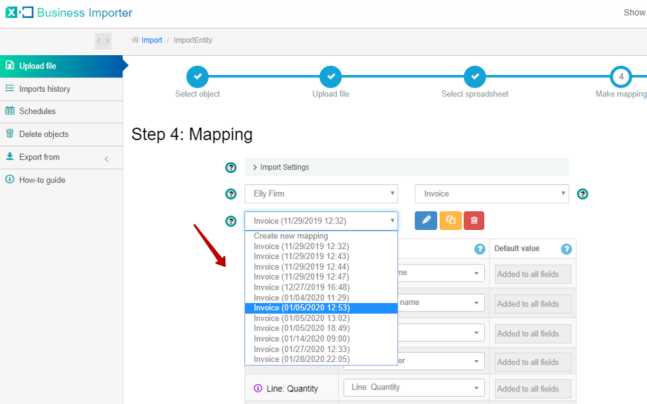Screen dimensions: 647x404
Task: Click help icon left of Default value column
Action: [x=480, y=249]
